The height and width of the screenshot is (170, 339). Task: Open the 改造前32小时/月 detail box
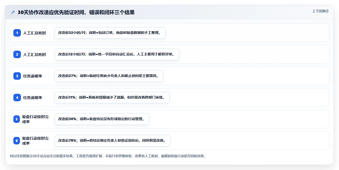click(110, 33)
